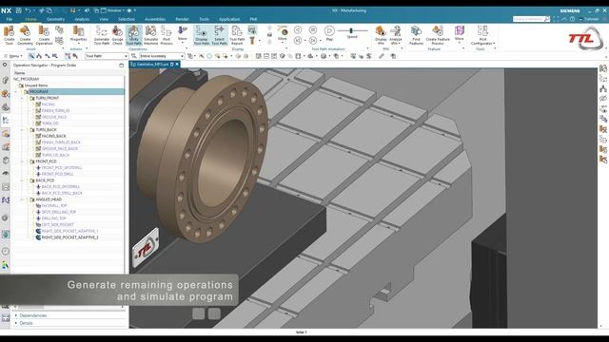This screenshot has width=609, height=342.
Task: Select the FACING operation
Action: click(49, 104)
